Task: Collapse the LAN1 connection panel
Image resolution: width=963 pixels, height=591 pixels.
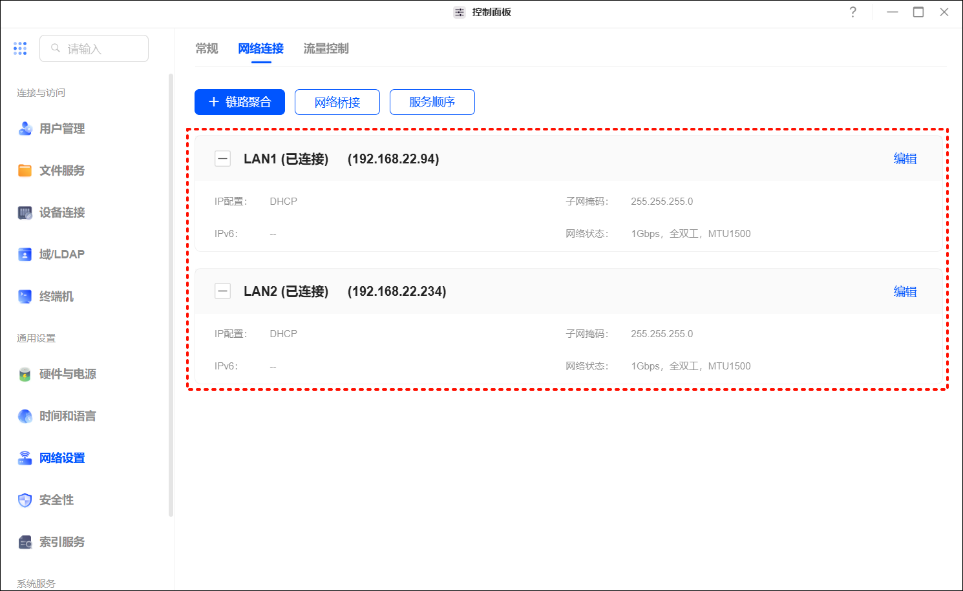Action: tap(222, 159)
